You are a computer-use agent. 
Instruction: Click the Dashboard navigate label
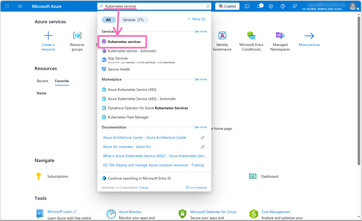coord(270,176)
